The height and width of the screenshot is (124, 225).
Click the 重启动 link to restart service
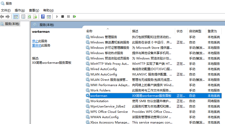[37, 45]
